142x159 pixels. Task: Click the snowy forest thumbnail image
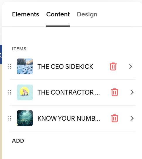pos(25,66)
